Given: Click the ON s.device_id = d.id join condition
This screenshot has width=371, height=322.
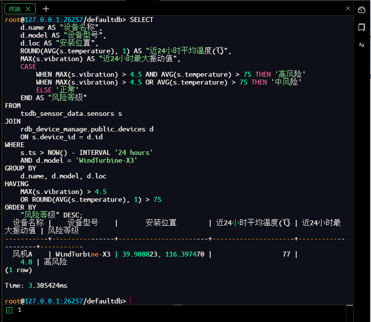Looking at the screenshot, I should tap(62, 137).
